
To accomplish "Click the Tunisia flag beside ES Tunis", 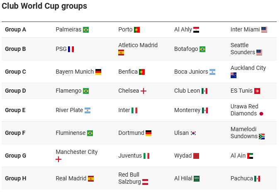I will tap(257, 91).
